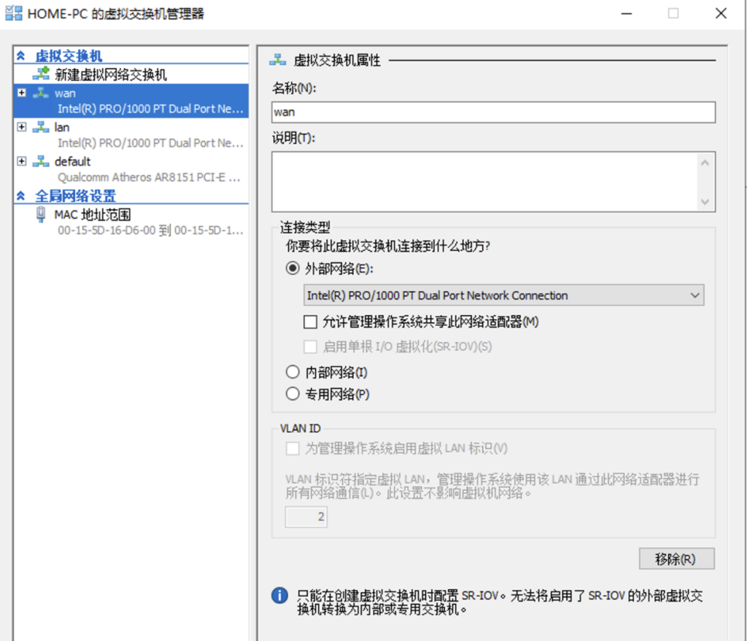Collapse the 虚拟交换机 section chevron
747x641 pixels.
click(21, 55)
